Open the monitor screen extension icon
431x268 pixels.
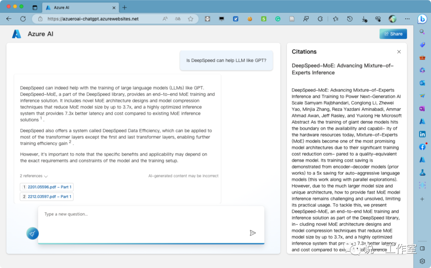coord(221,19)
